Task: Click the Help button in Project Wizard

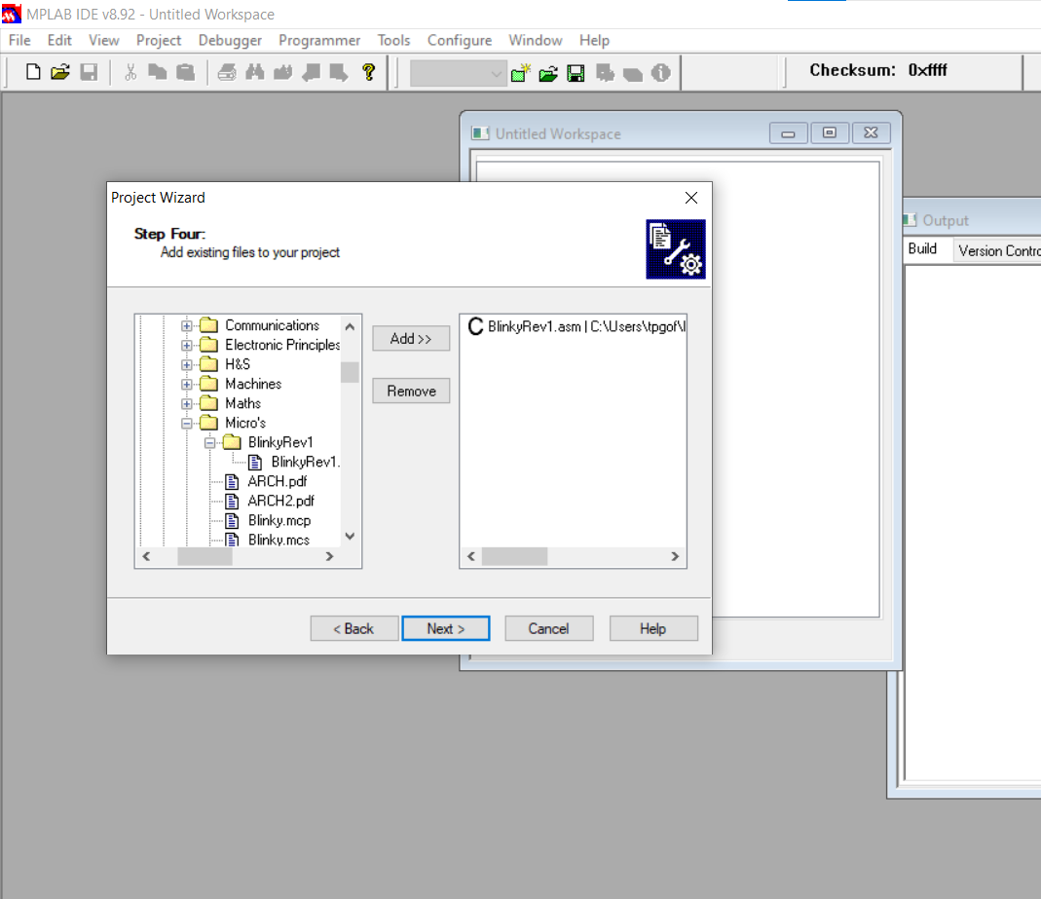Action: [x=653, y=629]
